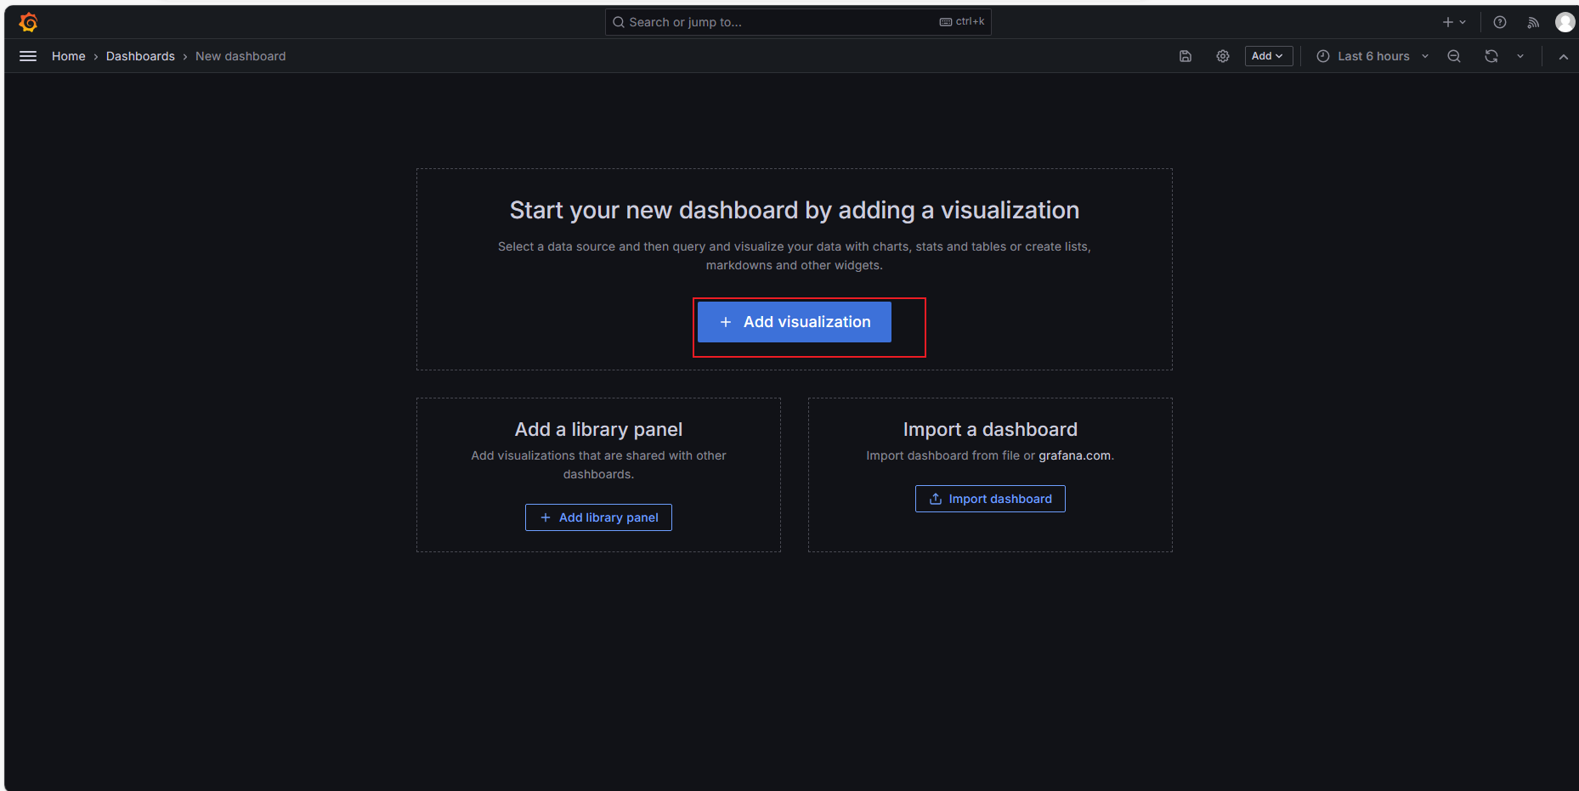Screen dimensions: 1579x791
Task: Focus the Search or jump to field
Action: [798, 22]
